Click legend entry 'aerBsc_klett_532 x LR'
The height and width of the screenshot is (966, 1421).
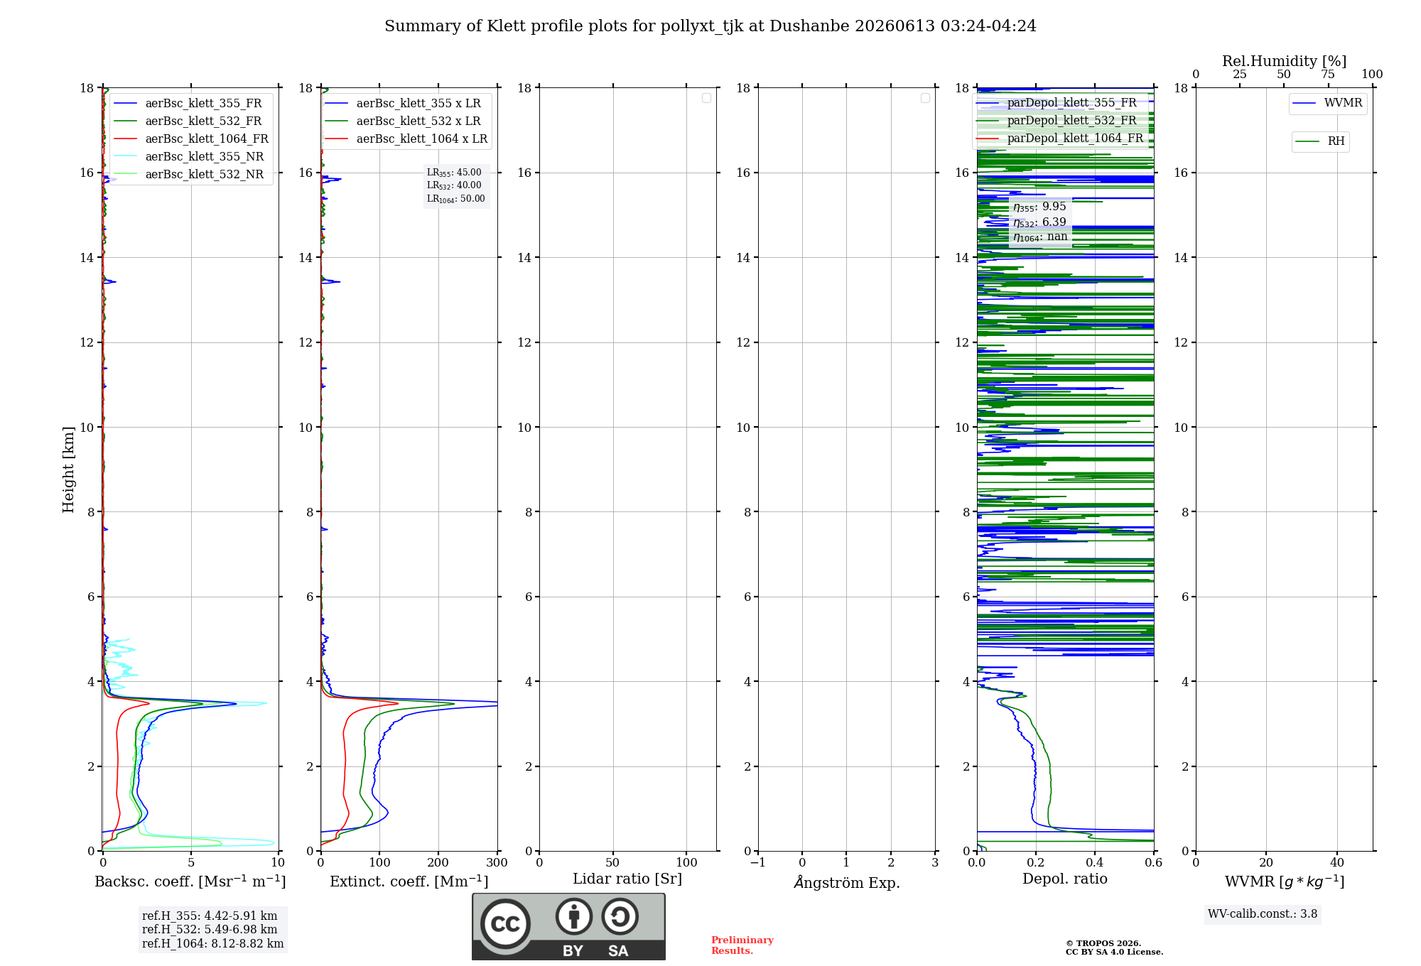click(x=418, y=121)
